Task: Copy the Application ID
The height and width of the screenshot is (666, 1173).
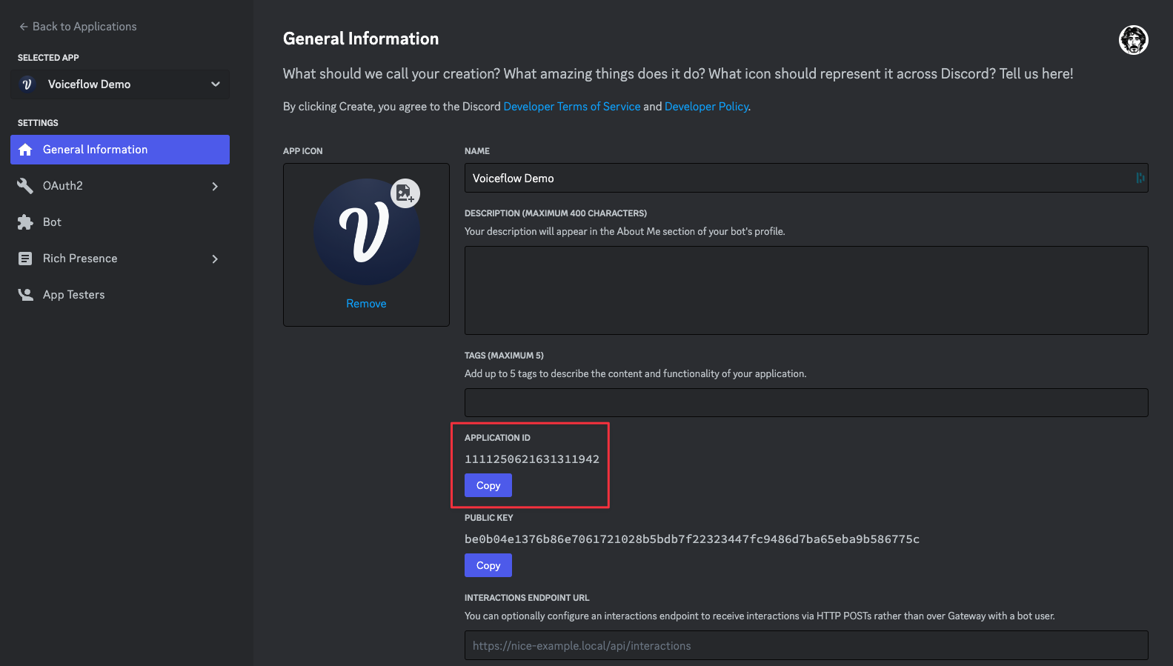Action: coord(488,485)
